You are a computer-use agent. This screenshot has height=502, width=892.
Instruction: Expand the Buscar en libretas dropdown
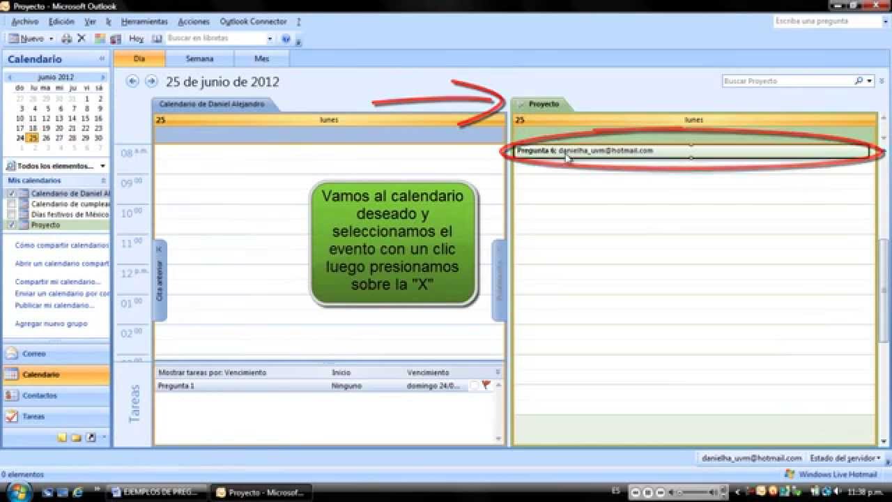[270, 39]
